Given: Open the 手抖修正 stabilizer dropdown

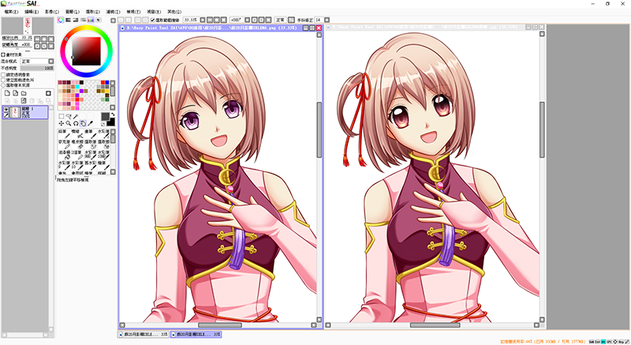Looking at the screenshot, I should click(327, 20).
